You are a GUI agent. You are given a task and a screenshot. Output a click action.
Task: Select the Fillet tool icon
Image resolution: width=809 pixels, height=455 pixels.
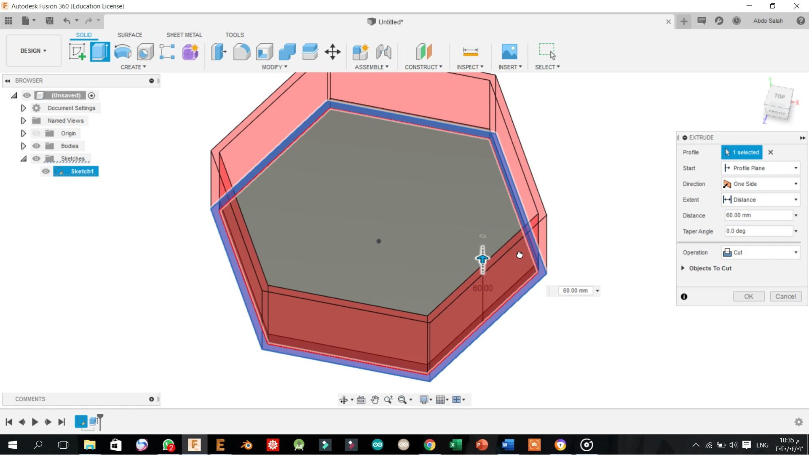[242, 52]
